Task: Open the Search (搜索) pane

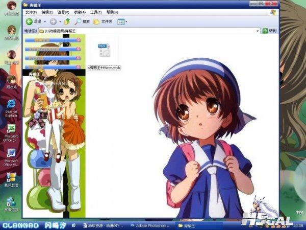Action: tap(82, 21)
